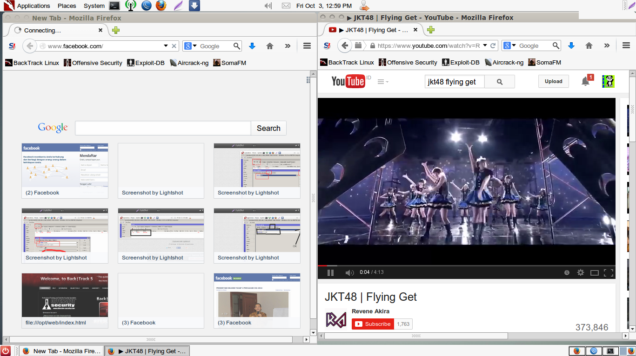The width and height of the screenshot is (636, 356).
Task: Go home in left Firefox window
Action: coord(269,46)
